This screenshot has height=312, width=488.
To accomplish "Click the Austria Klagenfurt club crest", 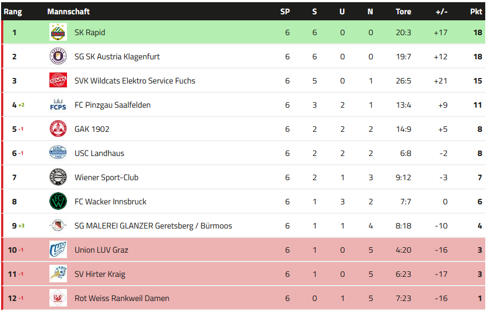I will click(58, 57).
